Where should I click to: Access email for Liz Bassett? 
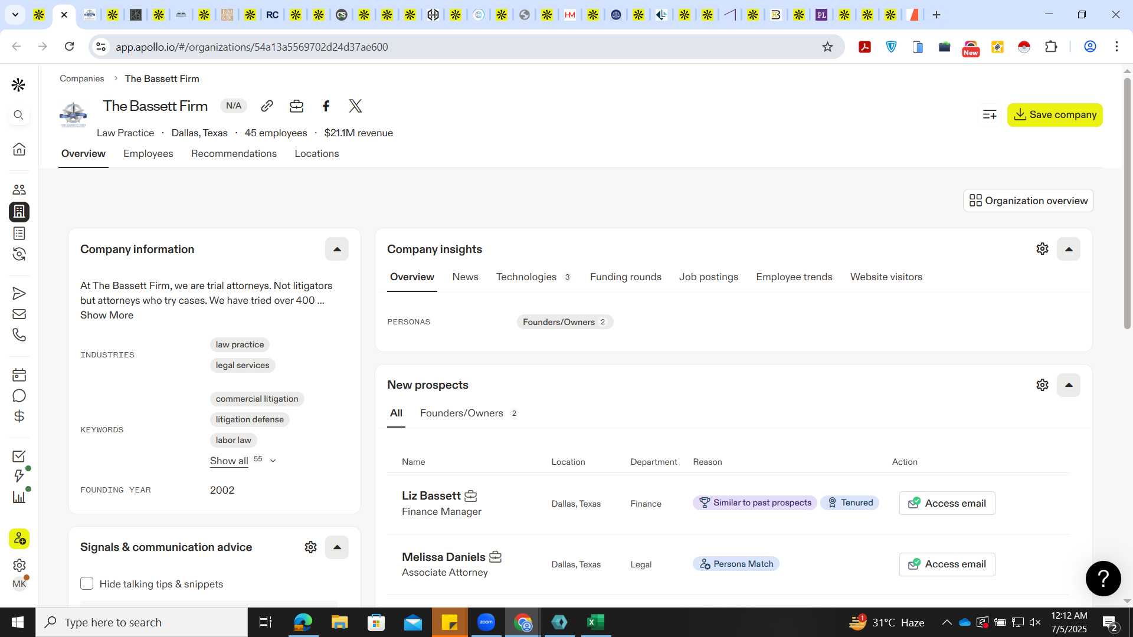947,503
